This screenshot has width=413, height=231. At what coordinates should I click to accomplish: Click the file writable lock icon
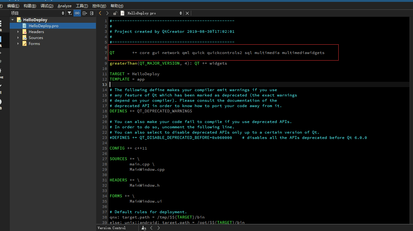tap(115, 13)
